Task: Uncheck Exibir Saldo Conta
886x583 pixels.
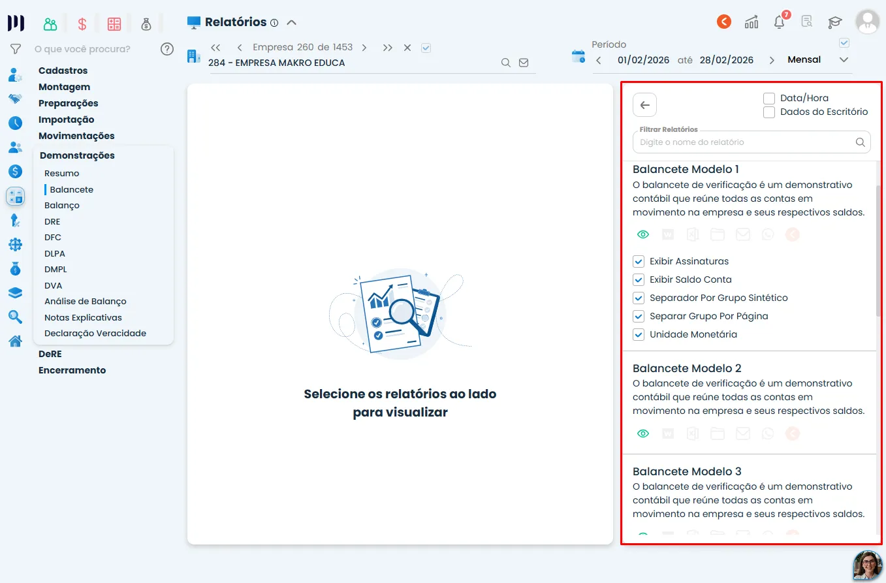Action: (x=639, y=279)
